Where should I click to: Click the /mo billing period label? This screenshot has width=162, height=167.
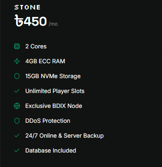point(53,24)
